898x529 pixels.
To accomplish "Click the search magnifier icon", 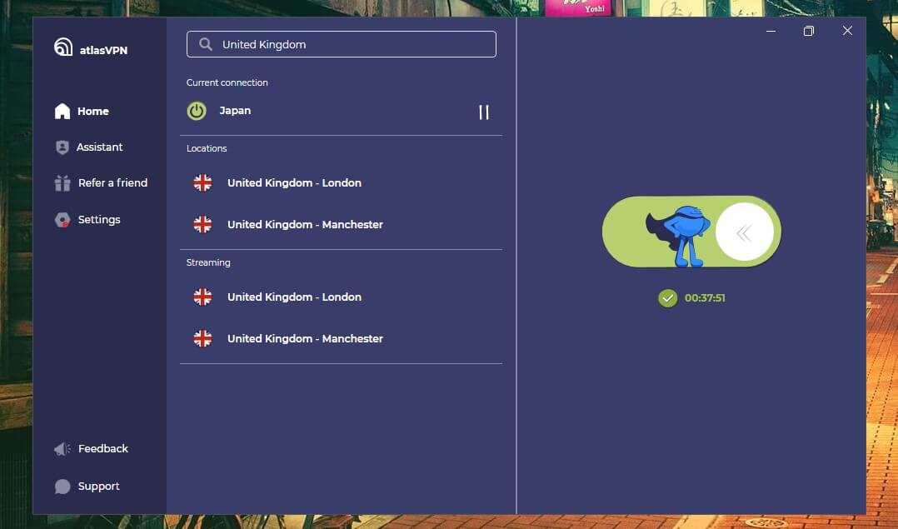I will (x=206, y=44).
